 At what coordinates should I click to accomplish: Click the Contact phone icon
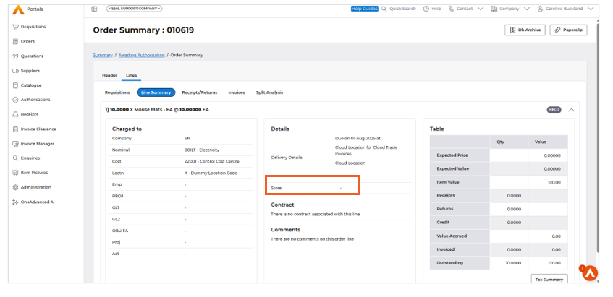tap(451, 9)
